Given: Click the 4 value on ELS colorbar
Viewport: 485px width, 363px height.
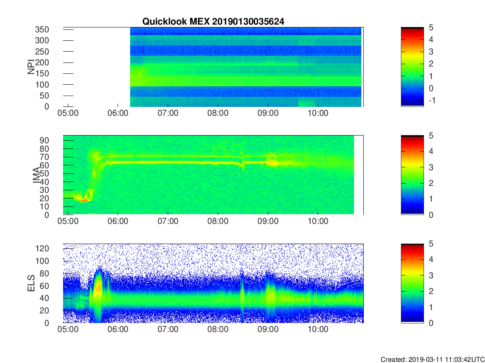Looking at the screenshot, I should tap(431, 259).
